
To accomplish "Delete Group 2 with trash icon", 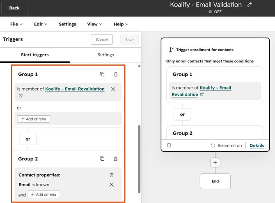I will pos(116,159).
